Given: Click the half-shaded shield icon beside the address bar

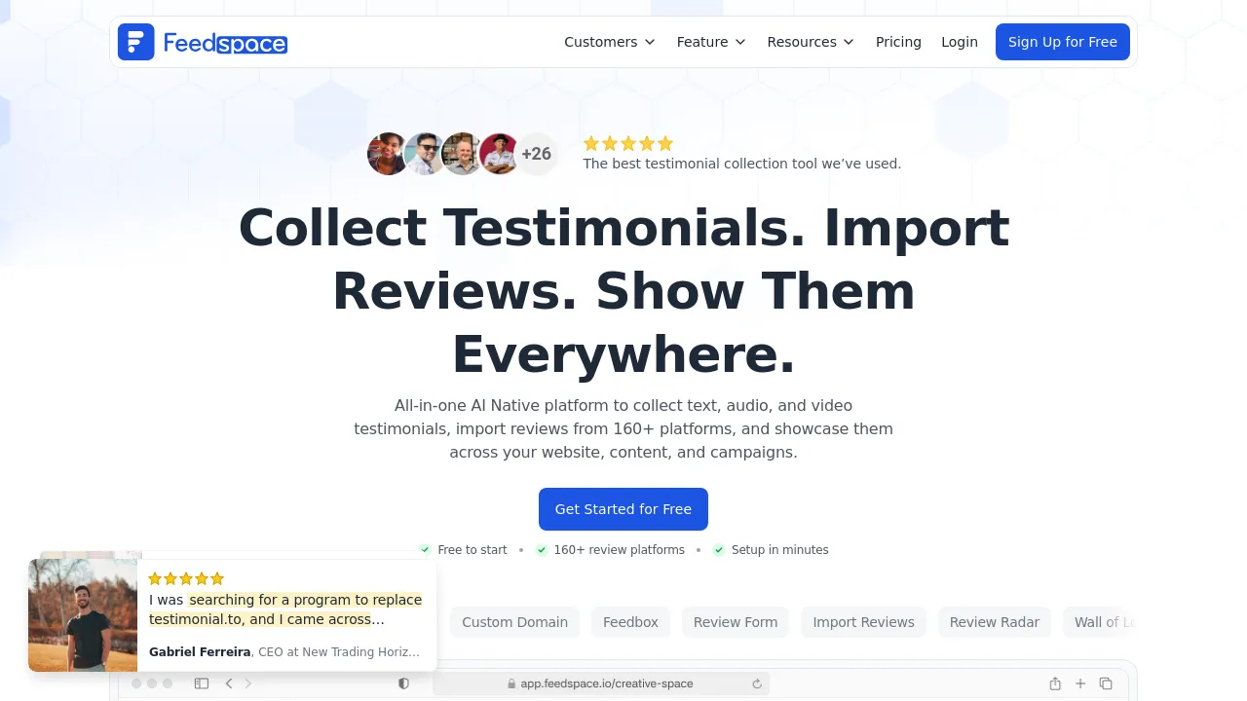Looking at the screenshot, I should (x=404, y=683).
